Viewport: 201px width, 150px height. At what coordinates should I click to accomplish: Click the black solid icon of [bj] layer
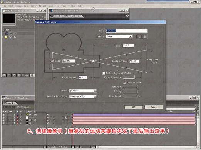click(27, 123)
